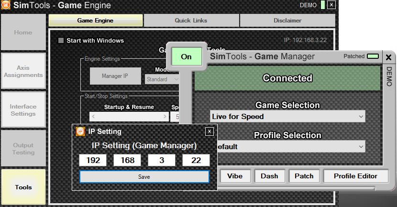The width and height of the screenshot is (397, 207).
Task: Click the Dash button
Action: (269, 176)
